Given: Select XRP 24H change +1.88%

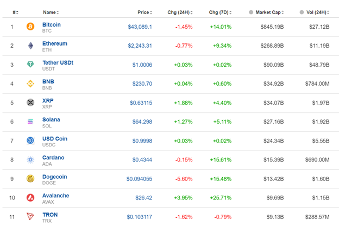Looking at the screenshot, I should (x=183, y=102).
